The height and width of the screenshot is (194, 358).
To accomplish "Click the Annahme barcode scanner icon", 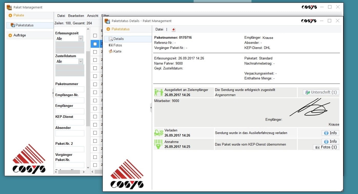I will click(159, 144).
